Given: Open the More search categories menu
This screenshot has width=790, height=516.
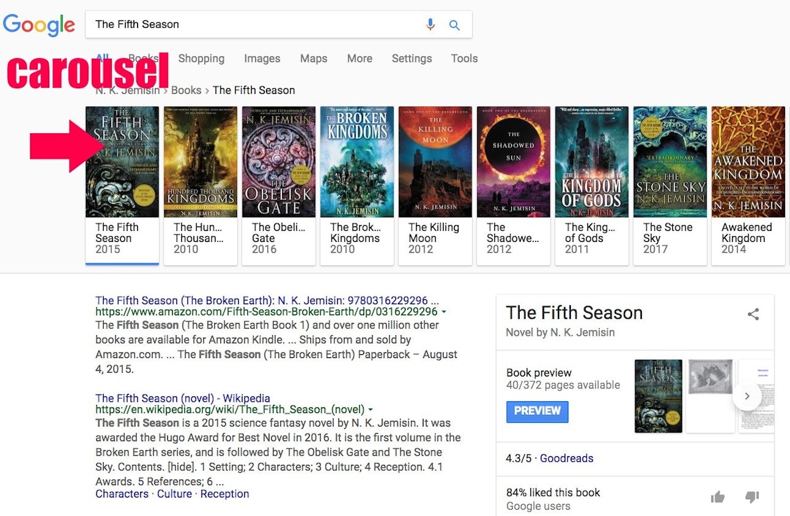Looking at the screenshot, I should tap(360, 58).
